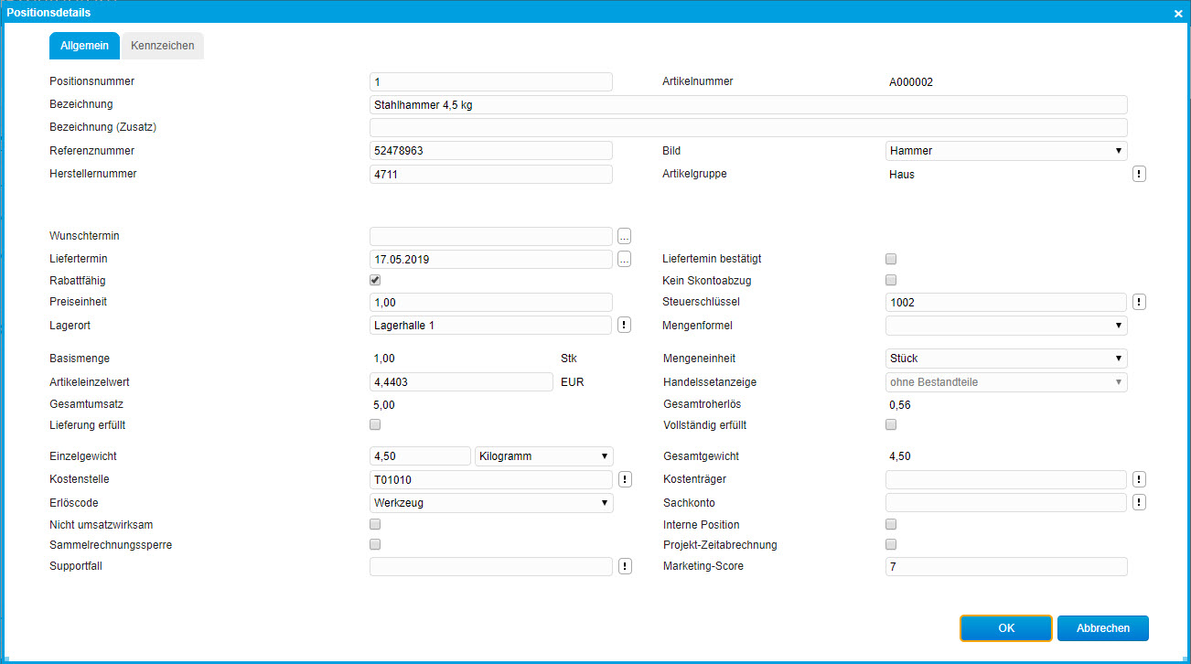This screenshot has height=664, width=1191.
Task: Select the Allgemein tab
Action: 84,46
